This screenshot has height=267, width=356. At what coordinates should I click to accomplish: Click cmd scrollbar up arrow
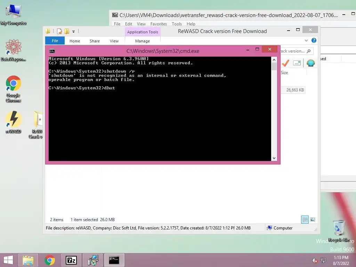(x=274, y=60)
